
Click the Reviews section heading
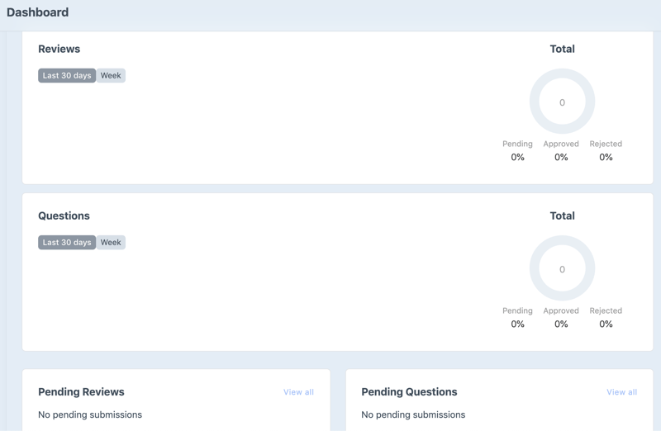click(59, 49)
